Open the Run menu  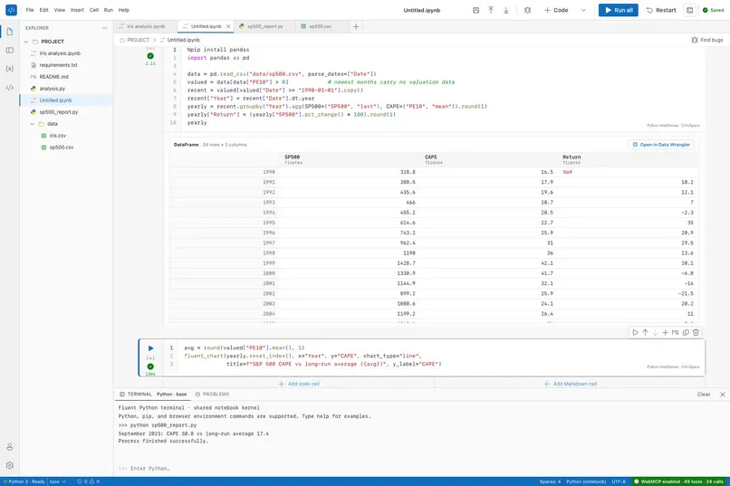click(109, 10)
